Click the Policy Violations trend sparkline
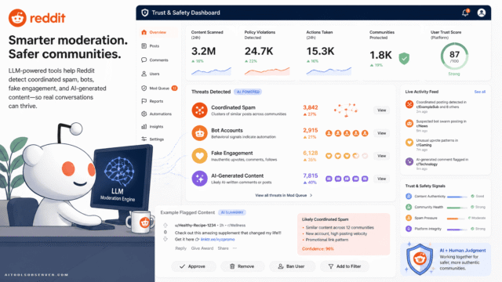The width and height of the screenshot is (502, 282). click(267, 71)
